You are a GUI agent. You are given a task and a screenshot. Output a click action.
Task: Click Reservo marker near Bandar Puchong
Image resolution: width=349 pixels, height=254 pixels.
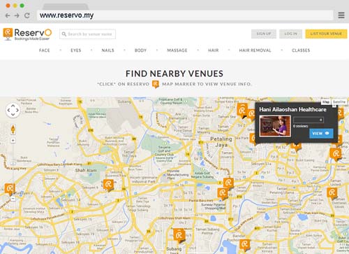coord(245,245)
